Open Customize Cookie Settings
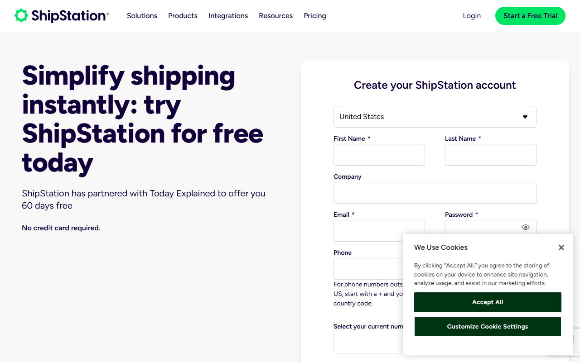The height and width of the screenshot is (362, 580). [x=488, y=327]
